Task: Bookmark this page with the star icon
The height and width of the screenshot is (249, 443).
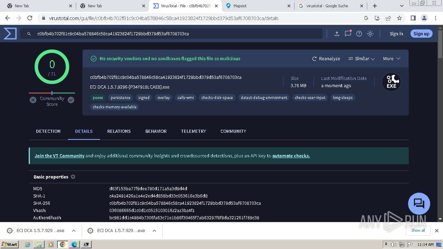Action: [x=399, y=18]
